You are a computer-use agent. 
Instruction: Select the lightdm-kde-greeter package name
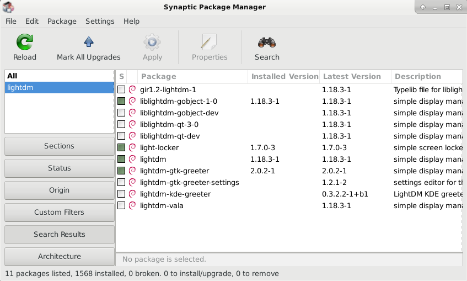[x=175, y=194]
